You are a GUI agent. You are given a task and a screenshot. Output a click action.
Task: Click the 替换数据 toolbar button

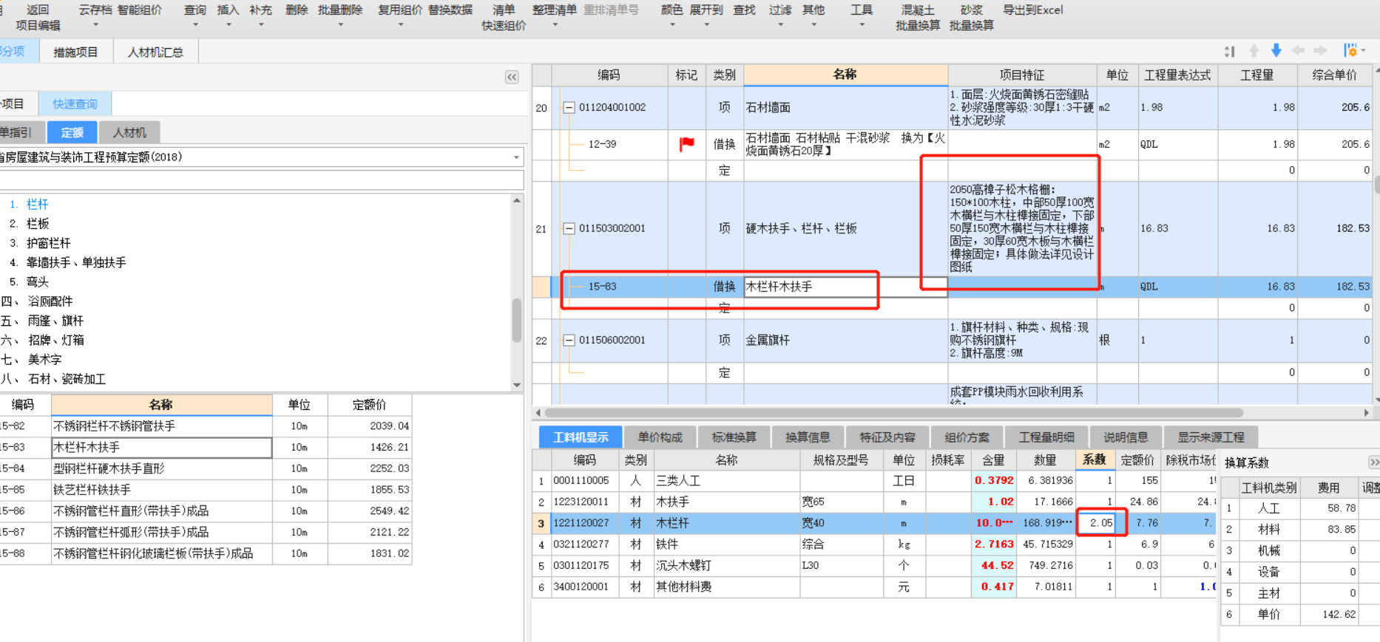[450, 10]
